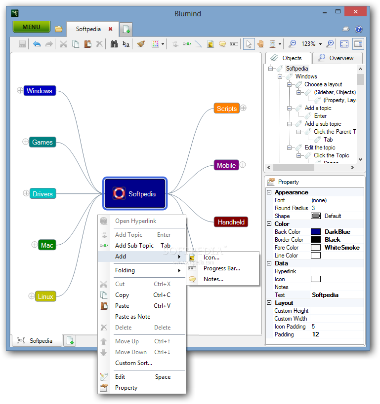Screen dimensions: 380x404
Task: Collapse the Layout property section
Action: click(269, 303)
